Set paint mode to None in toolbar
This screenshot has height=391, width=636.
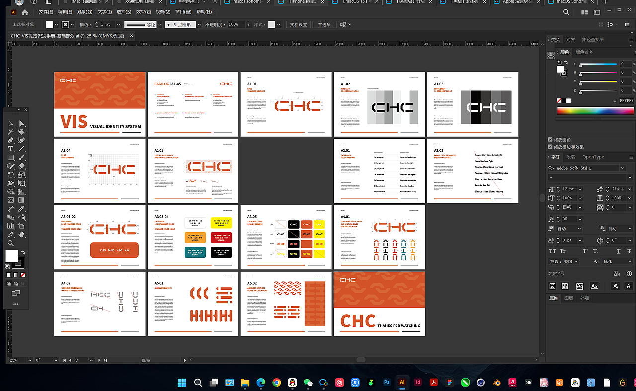click(x=23, y=275)
